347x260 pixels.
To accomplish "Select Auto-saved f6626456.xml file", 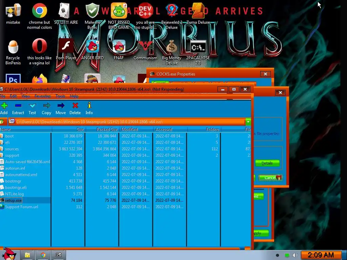I will [27, 161].
